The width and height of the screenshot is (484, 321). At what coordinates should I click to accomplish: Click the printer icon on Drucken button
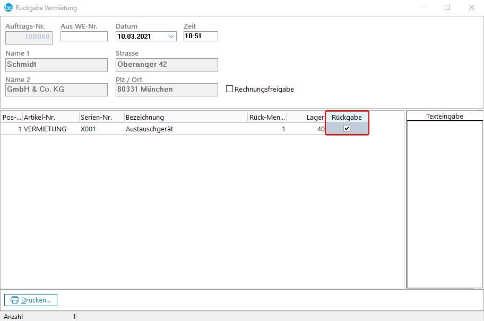(x=15, y=300)
